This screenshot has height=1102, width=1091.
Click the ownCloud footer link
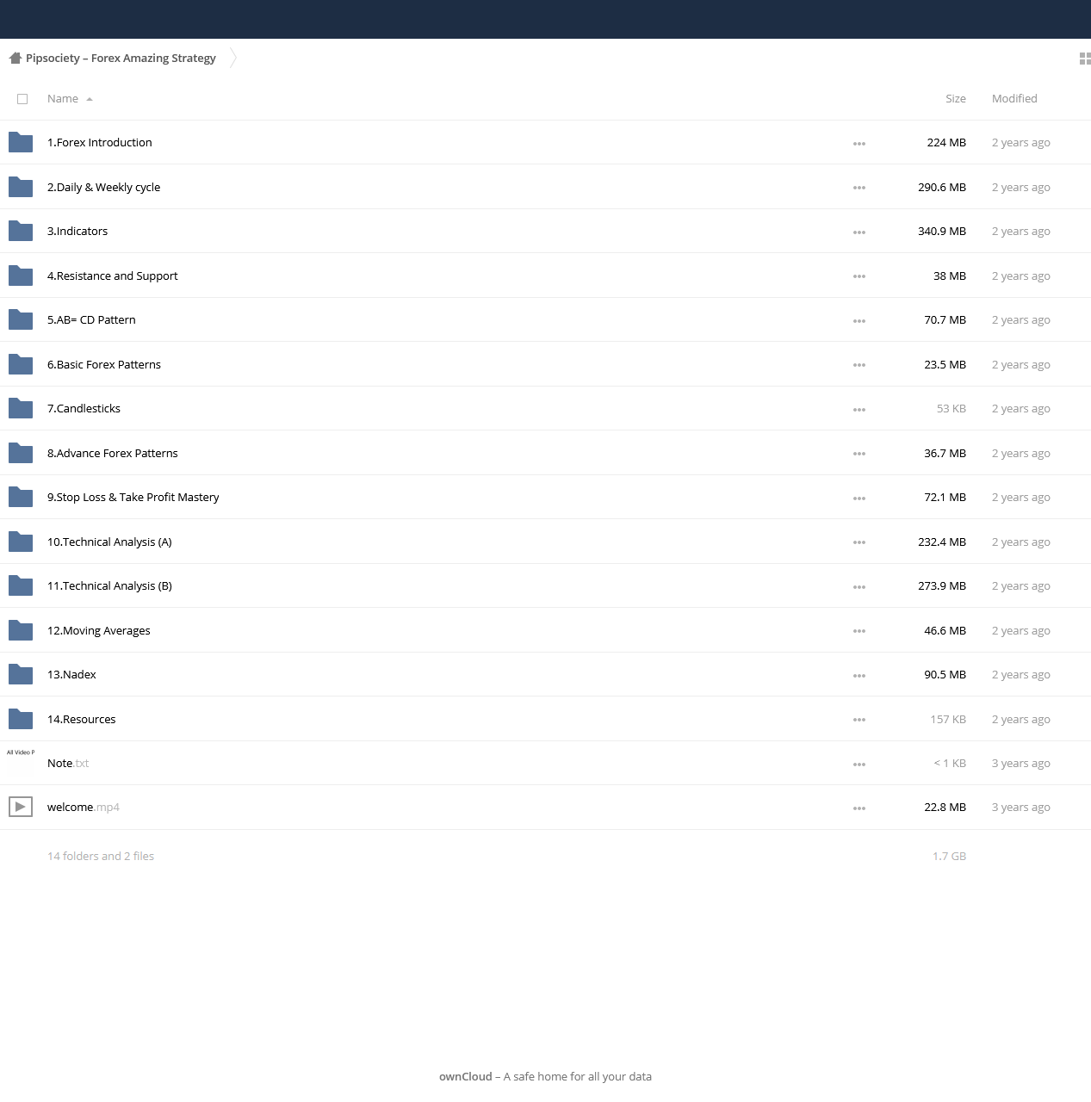[x=466, y=1076]
